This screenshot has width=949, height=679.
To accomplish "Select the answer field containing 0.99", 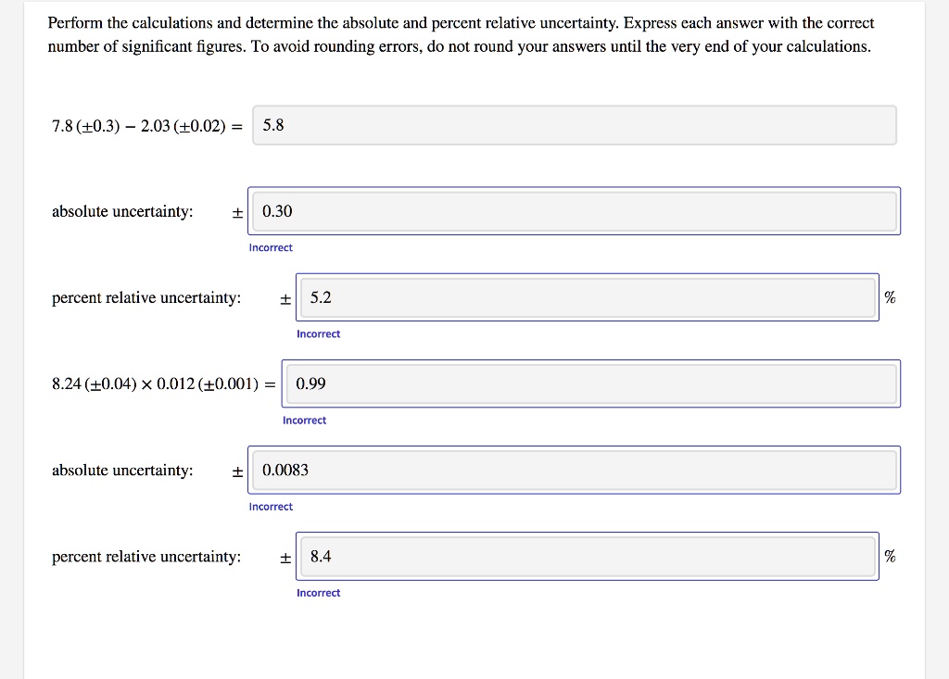I will 593,383.
